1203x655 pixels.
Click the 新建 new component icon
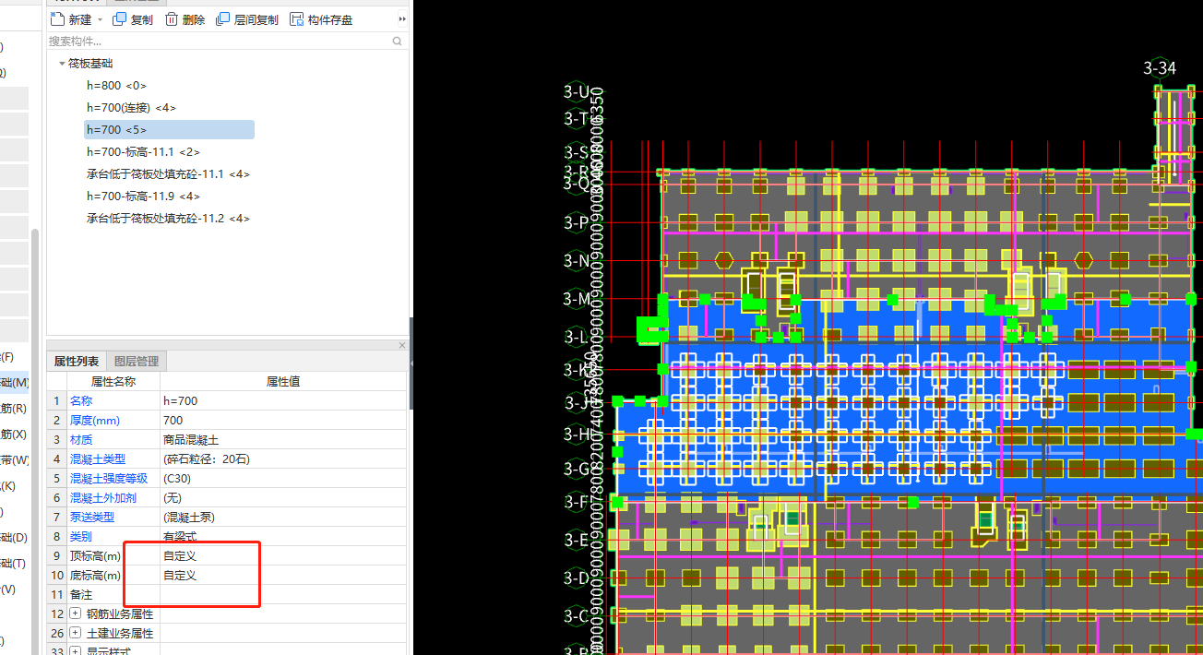(57, 19)
